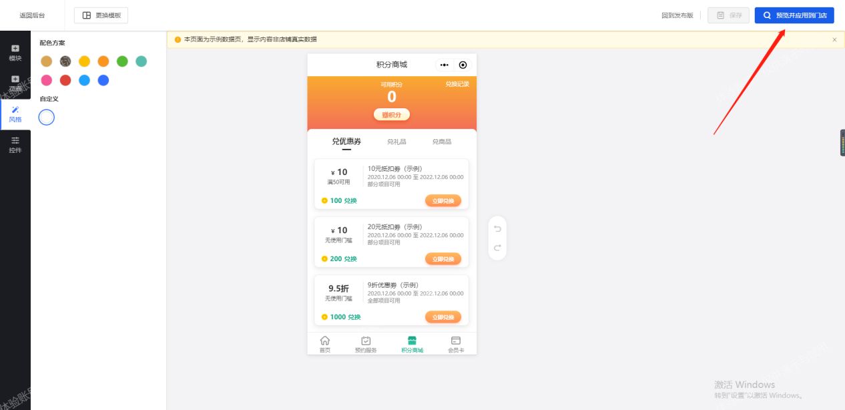Dismiss the sample data notice with its × button
845x410 pixels.
[834, 39]
